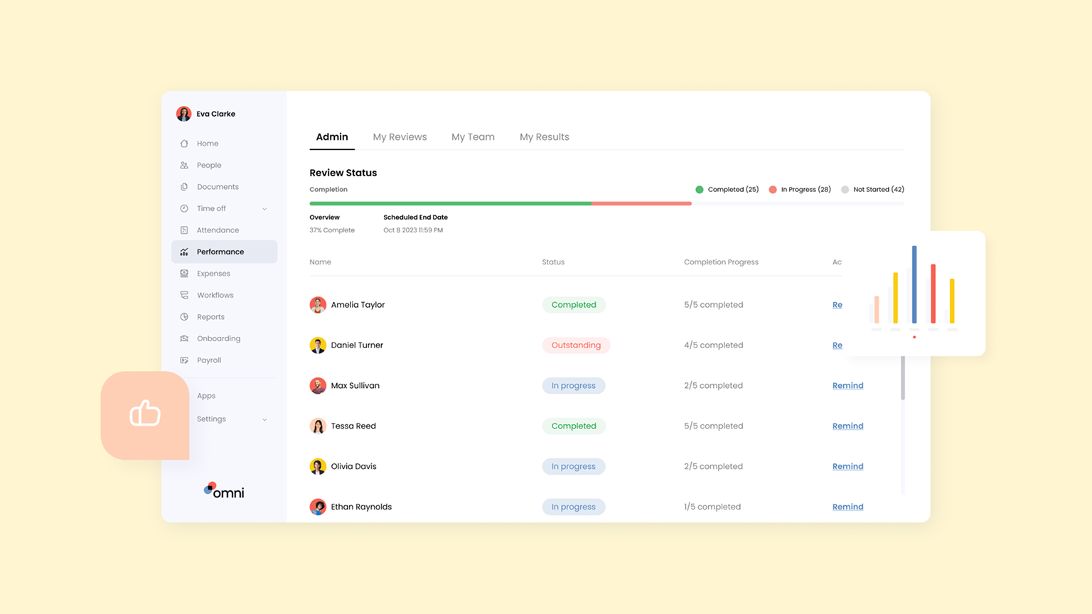Click the People icon in sidebar
The image size is (1092, 614).
pos(184,165)
